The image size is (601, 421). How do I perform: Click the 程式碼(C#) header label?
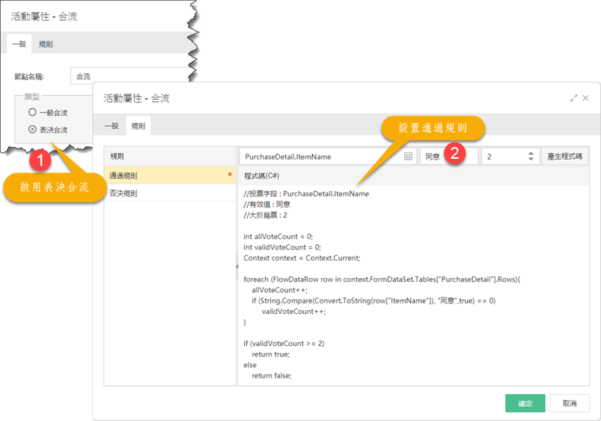coord(262,176)
